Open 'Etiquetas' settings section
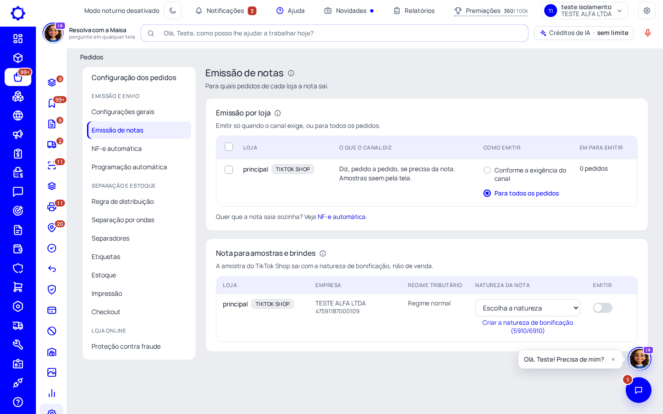The width and height of the screenshot is (663, 414). (x=139, y=257)
